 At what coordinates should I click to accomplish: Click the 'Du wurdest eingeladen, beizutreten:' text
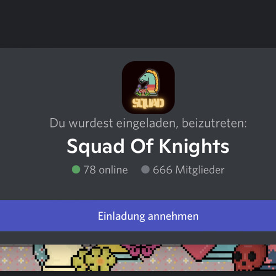tap(148, 123)
